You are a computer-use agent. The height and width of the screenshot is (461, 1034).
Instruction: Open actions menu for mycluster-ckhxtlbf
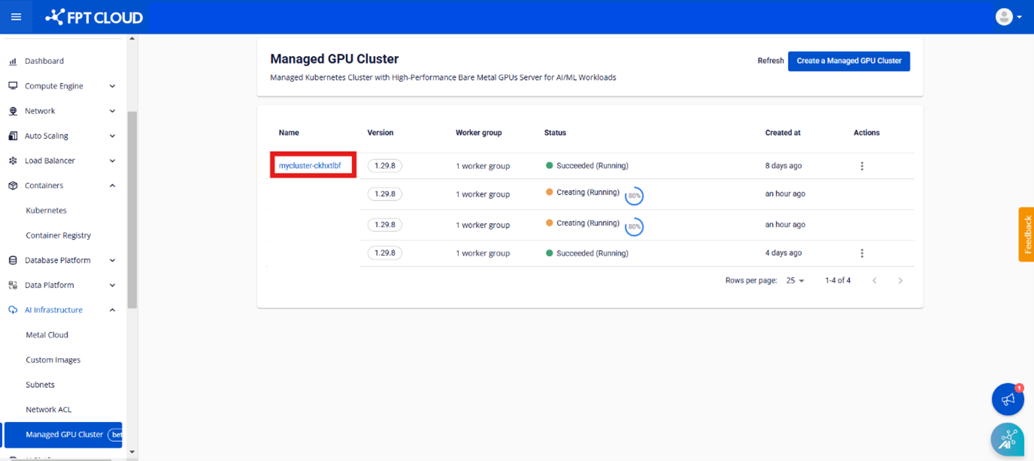[x=861, y=166]
